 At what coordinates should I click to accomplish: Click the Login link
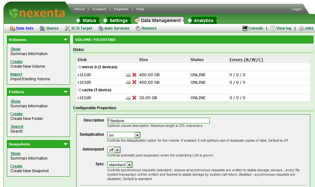[296, 9]
